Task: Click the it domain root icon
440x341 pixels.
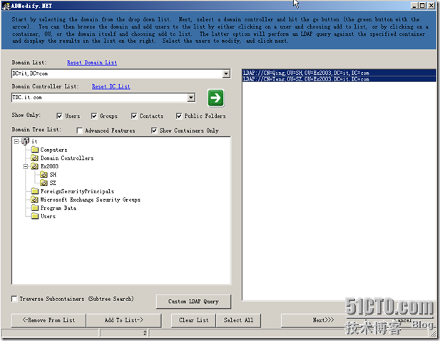Action: pyautogui.click(x=26, y=141)
